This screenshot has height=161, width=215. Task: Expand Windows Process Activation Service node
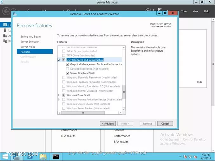pyautogui.click(x=59, y=100)
